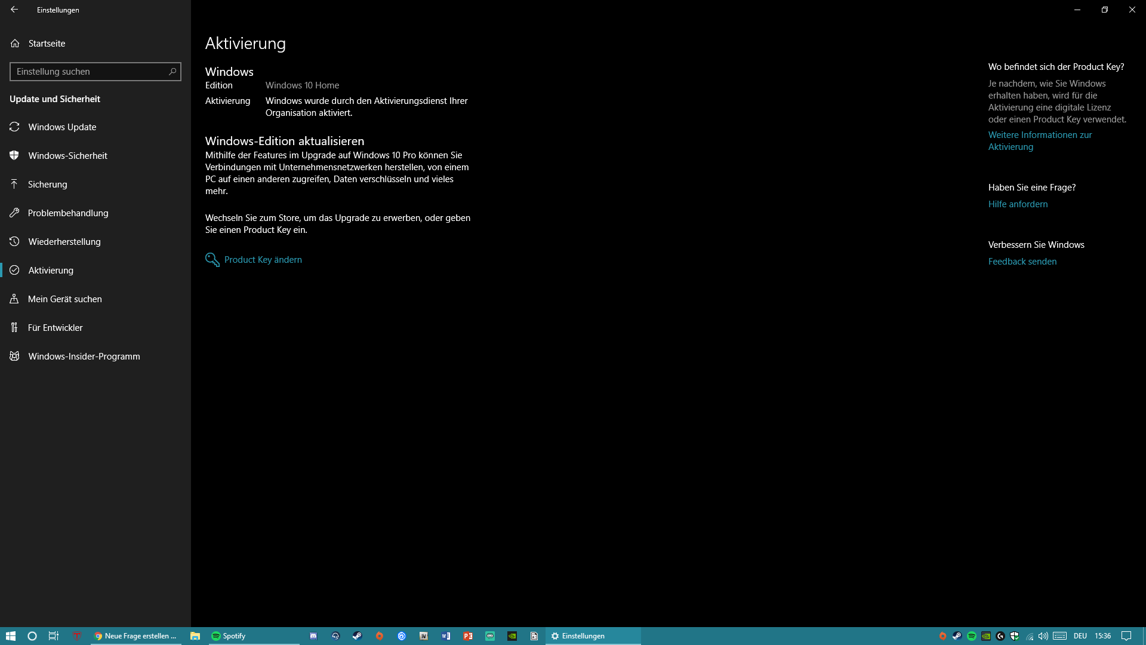The height and width of the screenshot is (645, 1146).
Task: Click the Microsoft Word icon in taskbar
Action: coord(445,635)
